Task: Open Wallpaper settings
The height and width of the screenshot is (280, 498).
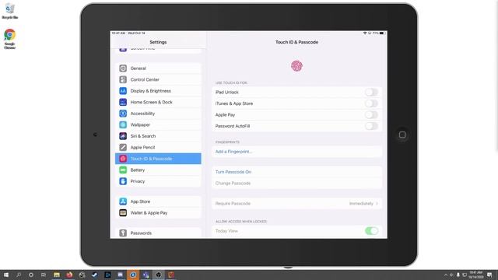Action: click(158, 124)
